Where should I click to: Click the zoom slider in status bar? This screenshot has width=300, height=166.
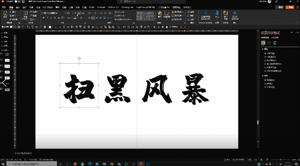(281, 159)
